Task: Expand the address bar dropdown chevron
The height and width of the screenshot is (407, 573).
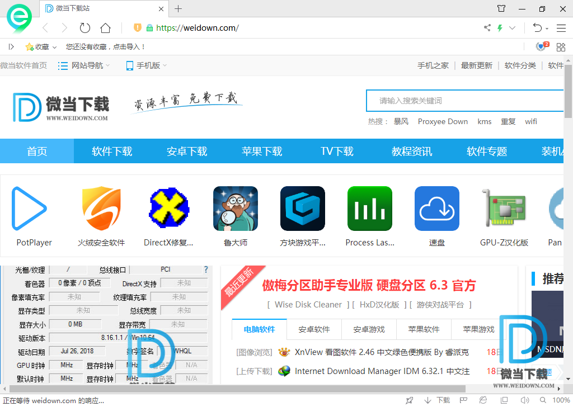Action: coord(513,28)
